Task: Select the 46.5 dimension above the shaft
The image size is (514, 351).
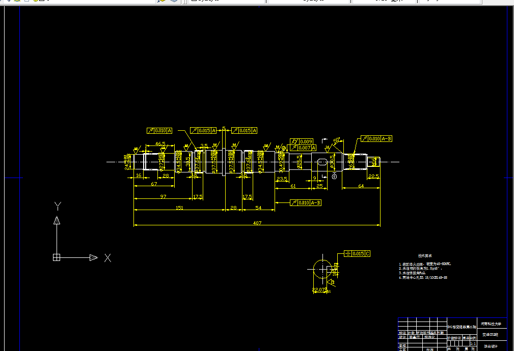Action: [160, 144]
